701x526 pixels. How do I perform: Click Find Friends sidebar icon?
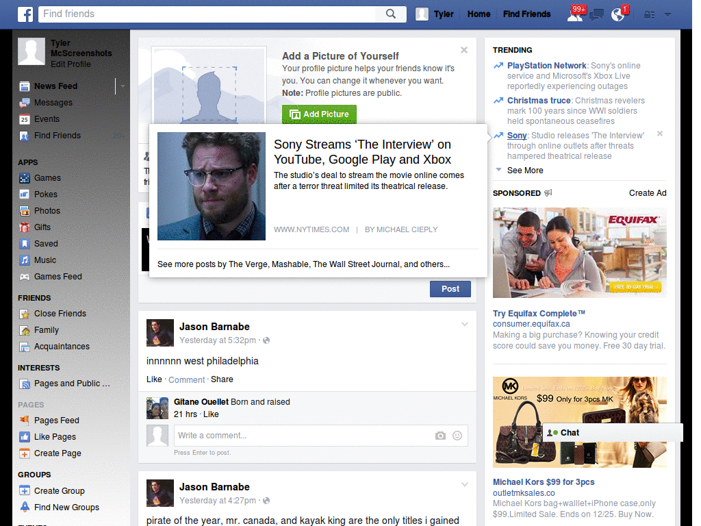25,136
